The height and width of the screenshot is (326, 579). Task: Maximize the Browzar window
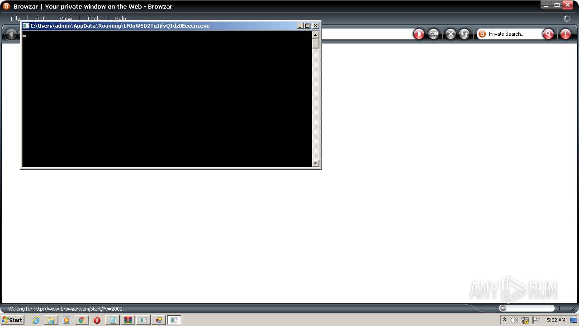pyautogui.click(x=557, y=5)
